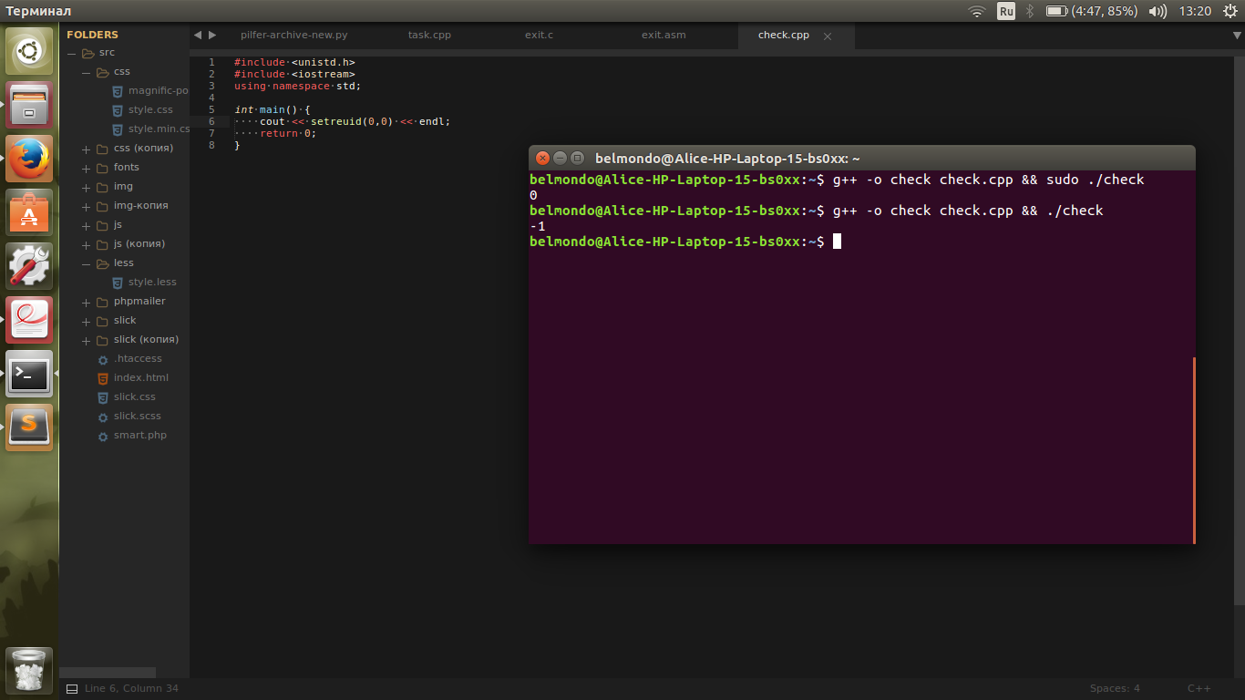Open the Trash launcher icon
1245x700 pixels.
click(30, 671)
